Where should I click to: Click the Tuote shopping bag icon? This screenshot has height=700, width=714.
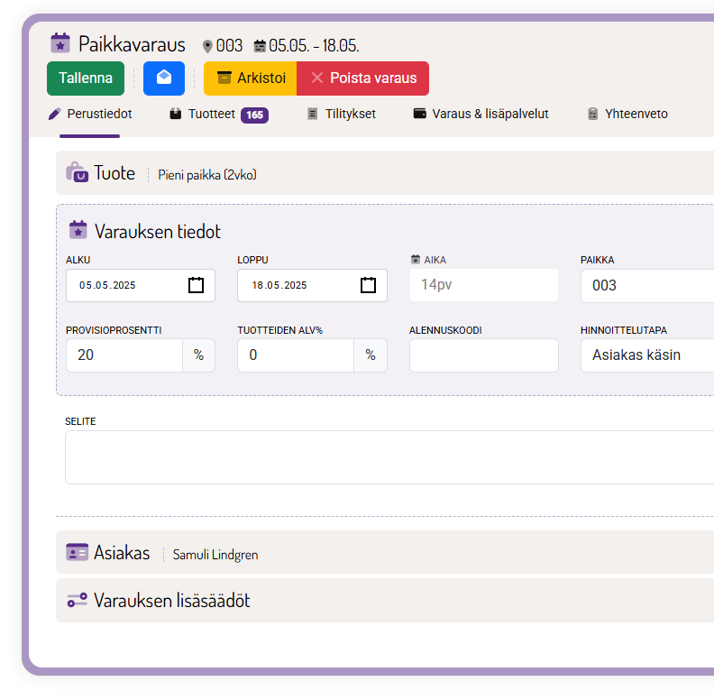click(78, 173)
